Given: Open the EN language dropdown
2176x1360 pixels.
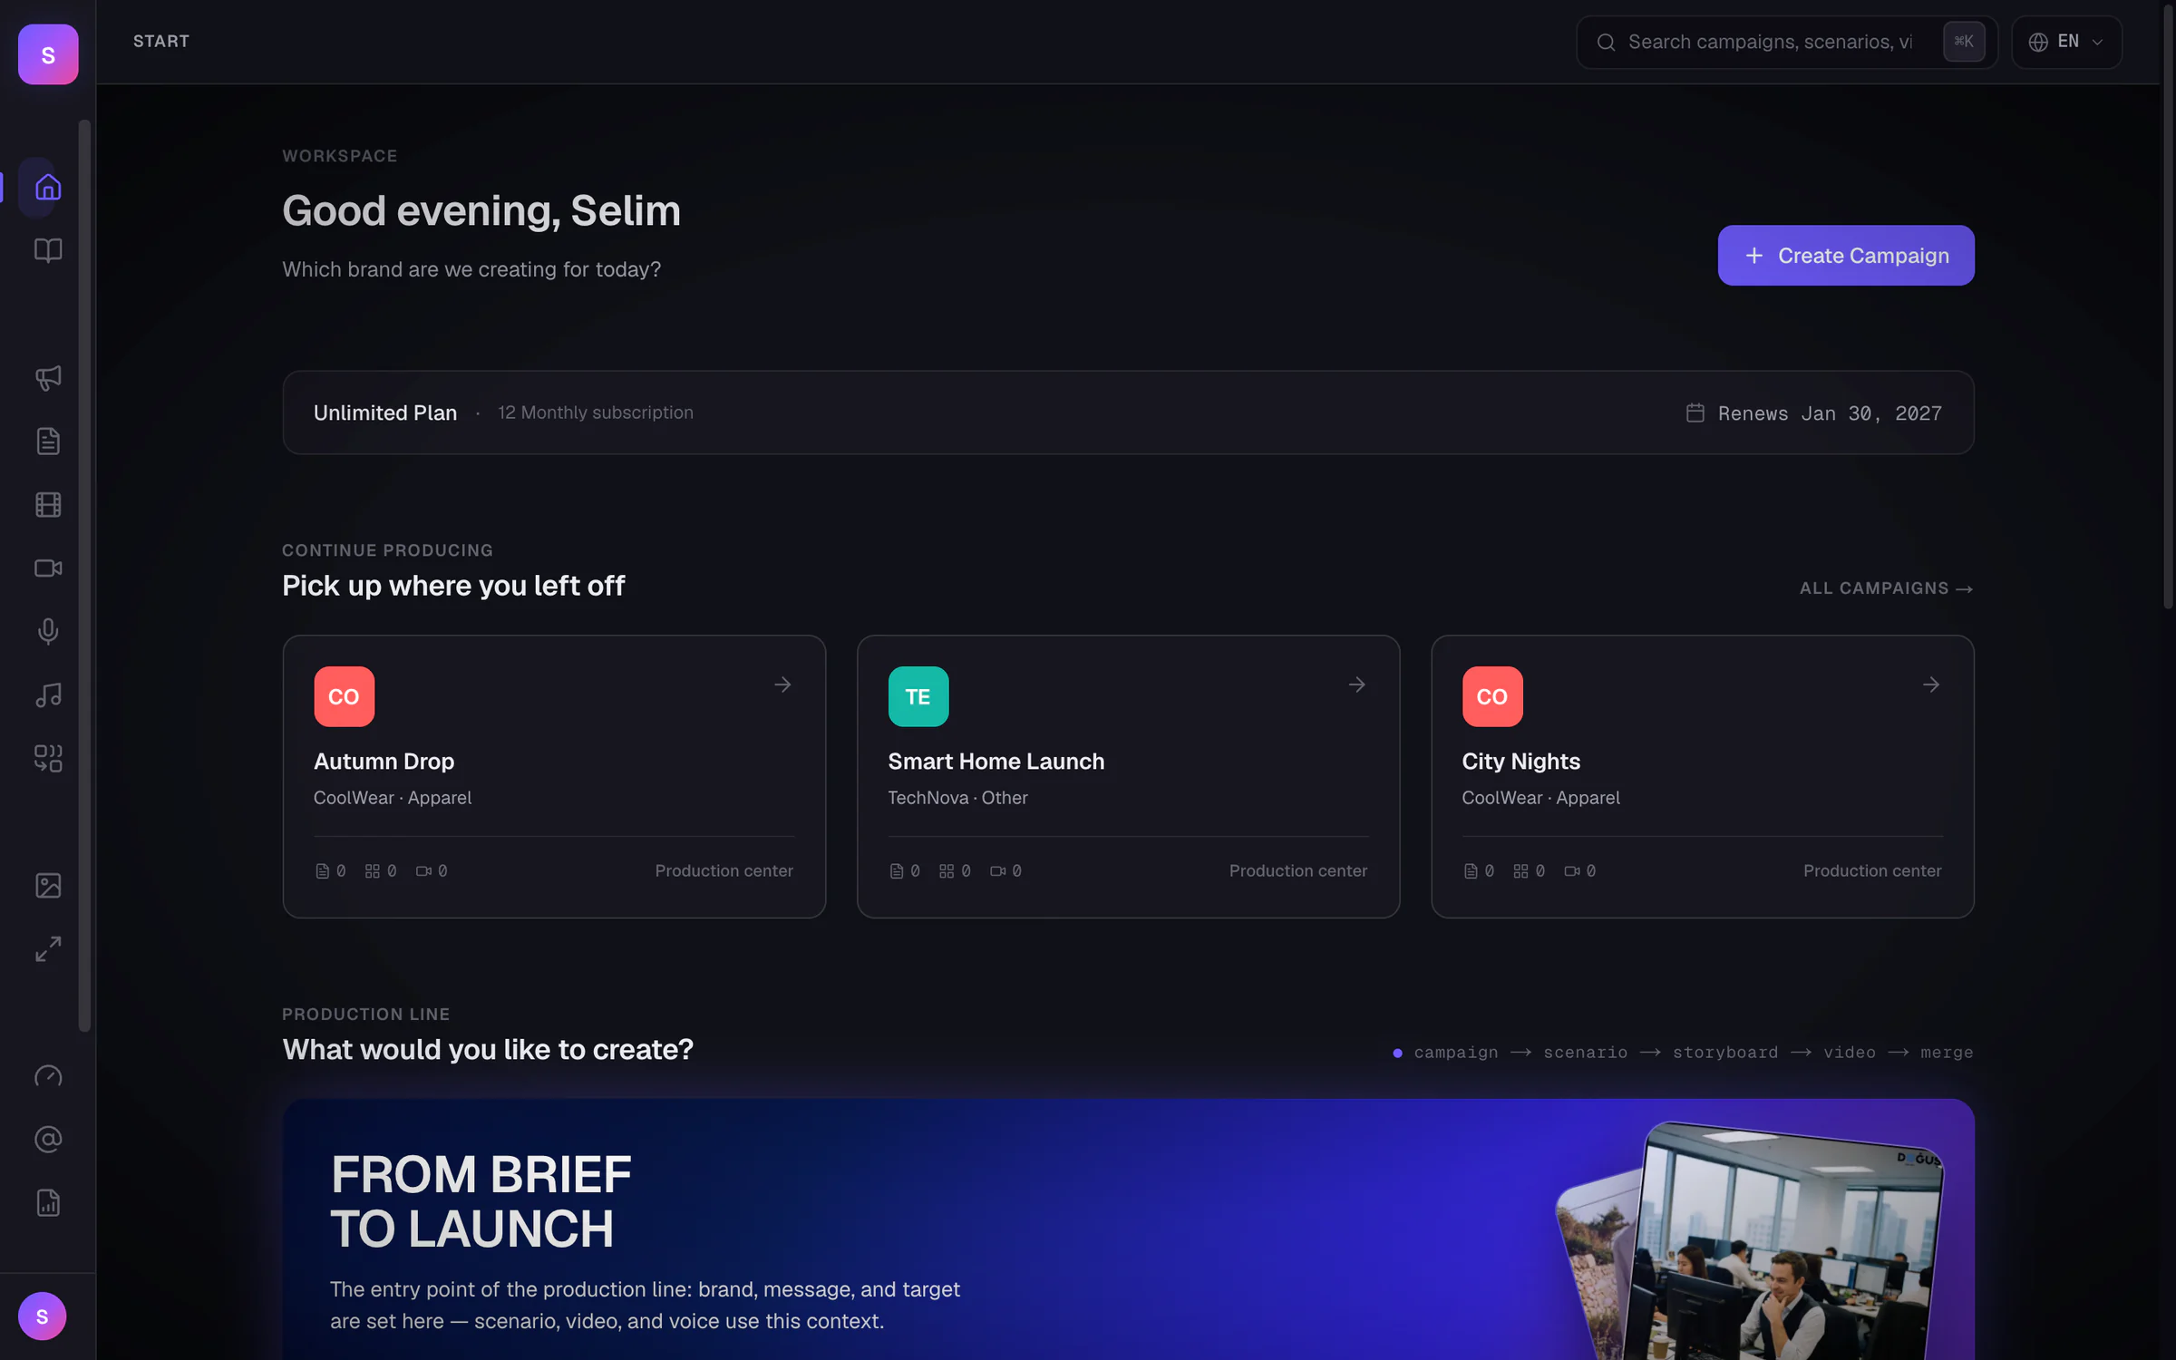Looking at the screenshot, I should pos(2066,42).
